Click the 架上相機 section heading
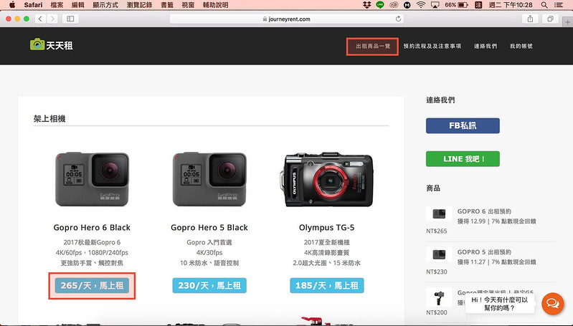 49,119
